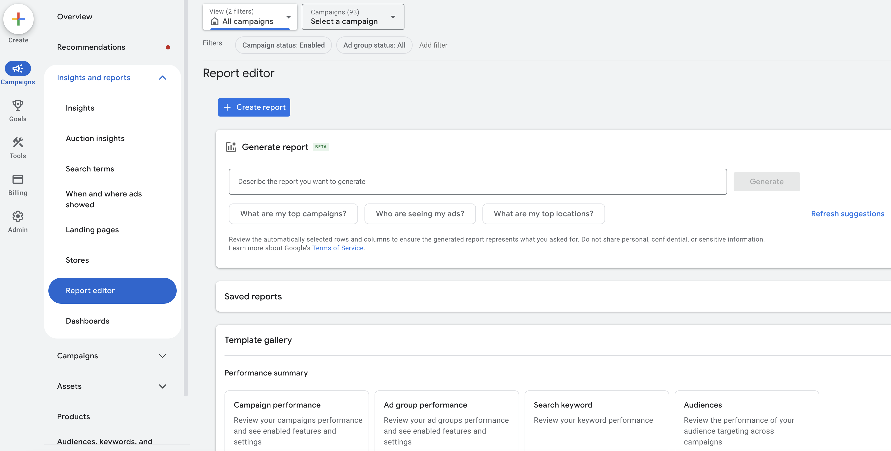Viewport: 891px width, 451px height.
Task: Open the Overview page
Action: [x=74, y=16]
